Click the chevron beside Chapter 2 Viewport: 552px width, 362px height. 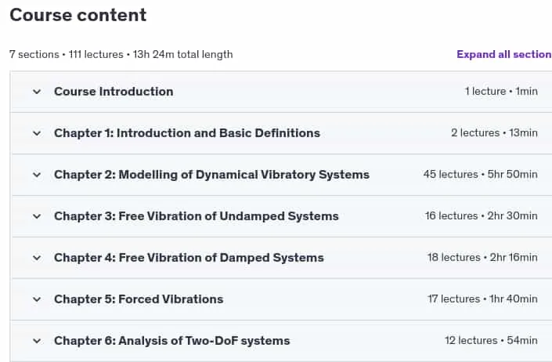click(37, 175)
